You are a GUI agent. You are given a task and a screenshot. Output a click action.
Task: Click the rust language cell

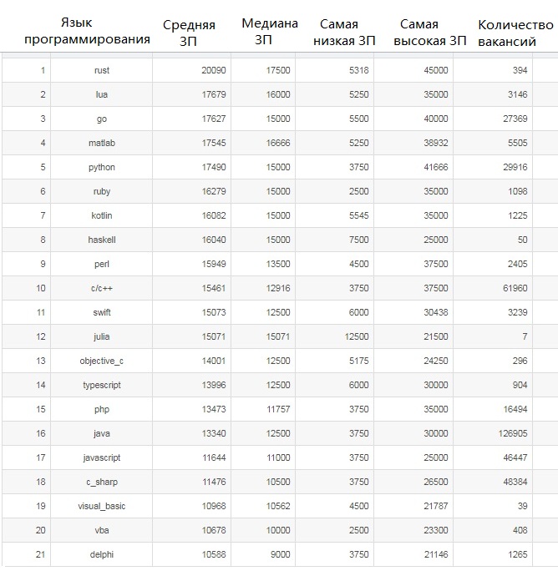coord(101,70)
